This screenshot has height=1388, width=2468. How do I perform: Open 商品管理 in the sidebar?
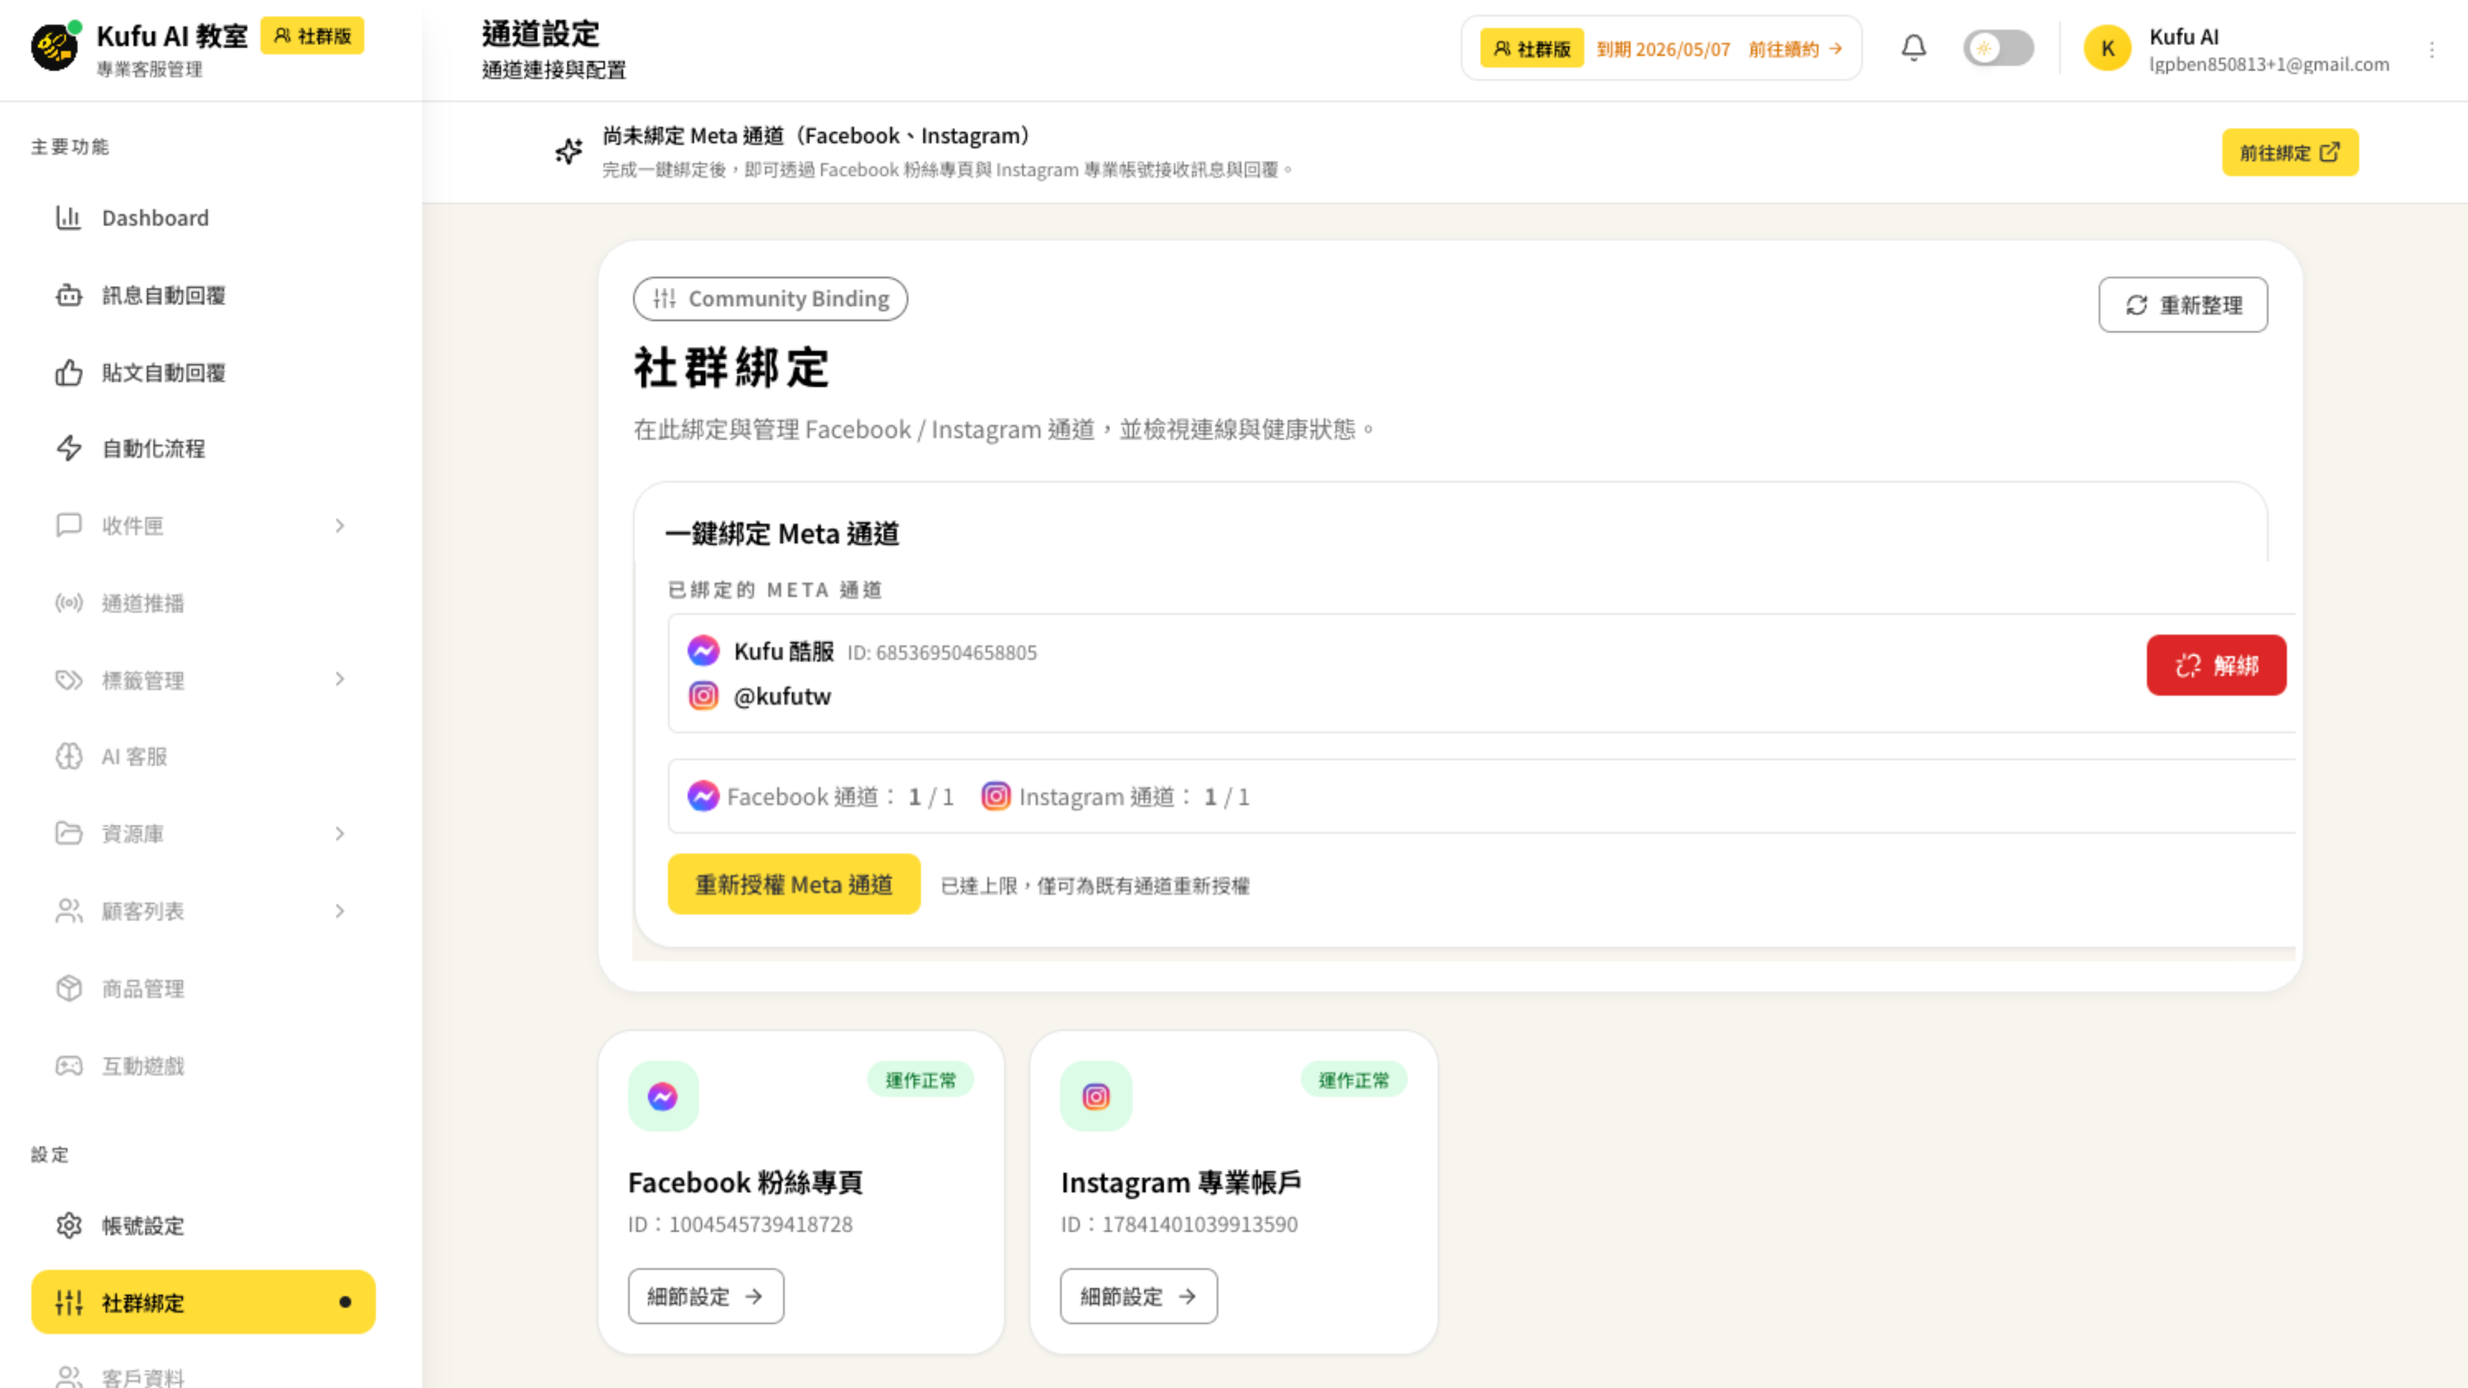coord(143,988)
